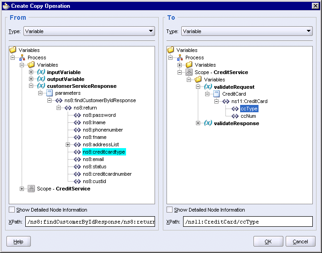Collapse the validateRequest node
The image size is (322, 253).
(x=198, y=87)
